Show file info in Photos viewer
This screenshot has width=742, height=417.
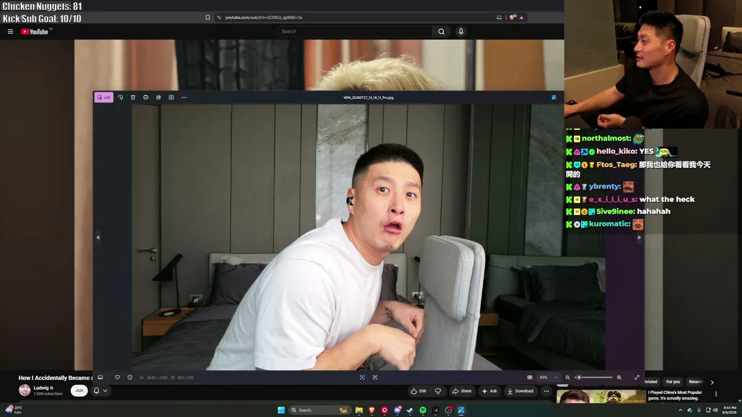pyautogui.click(x=130, y=378)
